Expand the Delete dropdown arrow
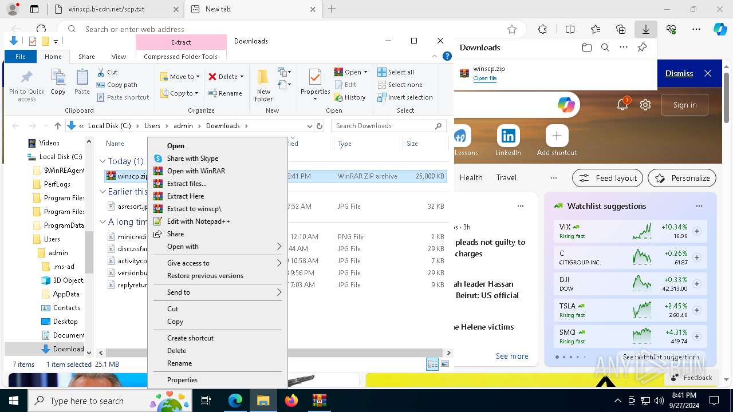 (x=242, y=77)
